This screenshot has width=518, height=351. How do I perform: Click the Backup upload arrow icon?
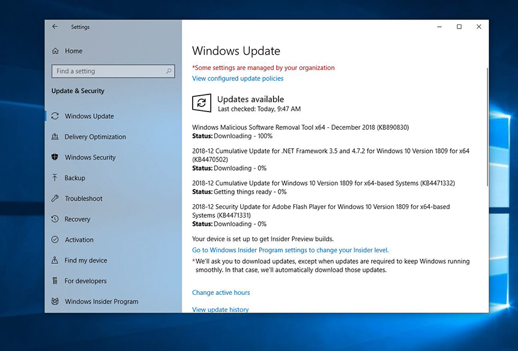click(55, 178)
